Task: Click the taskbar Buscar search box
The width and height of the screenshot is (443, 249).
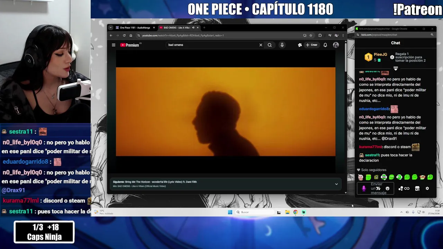Action: [x=255, y=212]
